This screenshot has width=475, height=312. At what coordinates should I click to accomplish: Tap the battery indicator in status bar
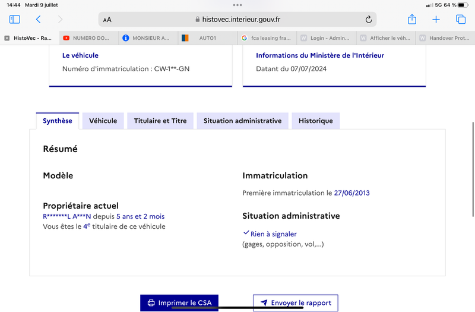[463, 5]
